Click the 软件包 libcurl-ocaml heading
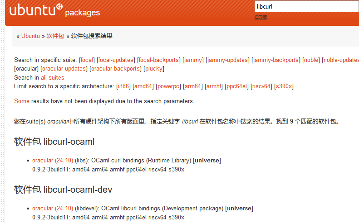359x223 pixels. click(x=54, y=142)
